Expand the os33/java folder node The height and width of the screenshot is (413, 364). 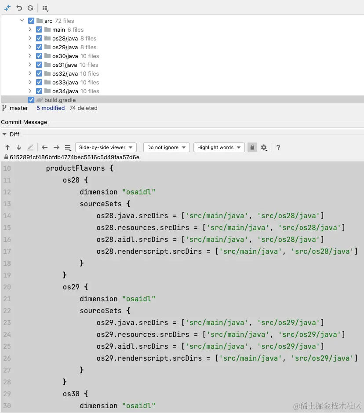click(x=30, y=82)
